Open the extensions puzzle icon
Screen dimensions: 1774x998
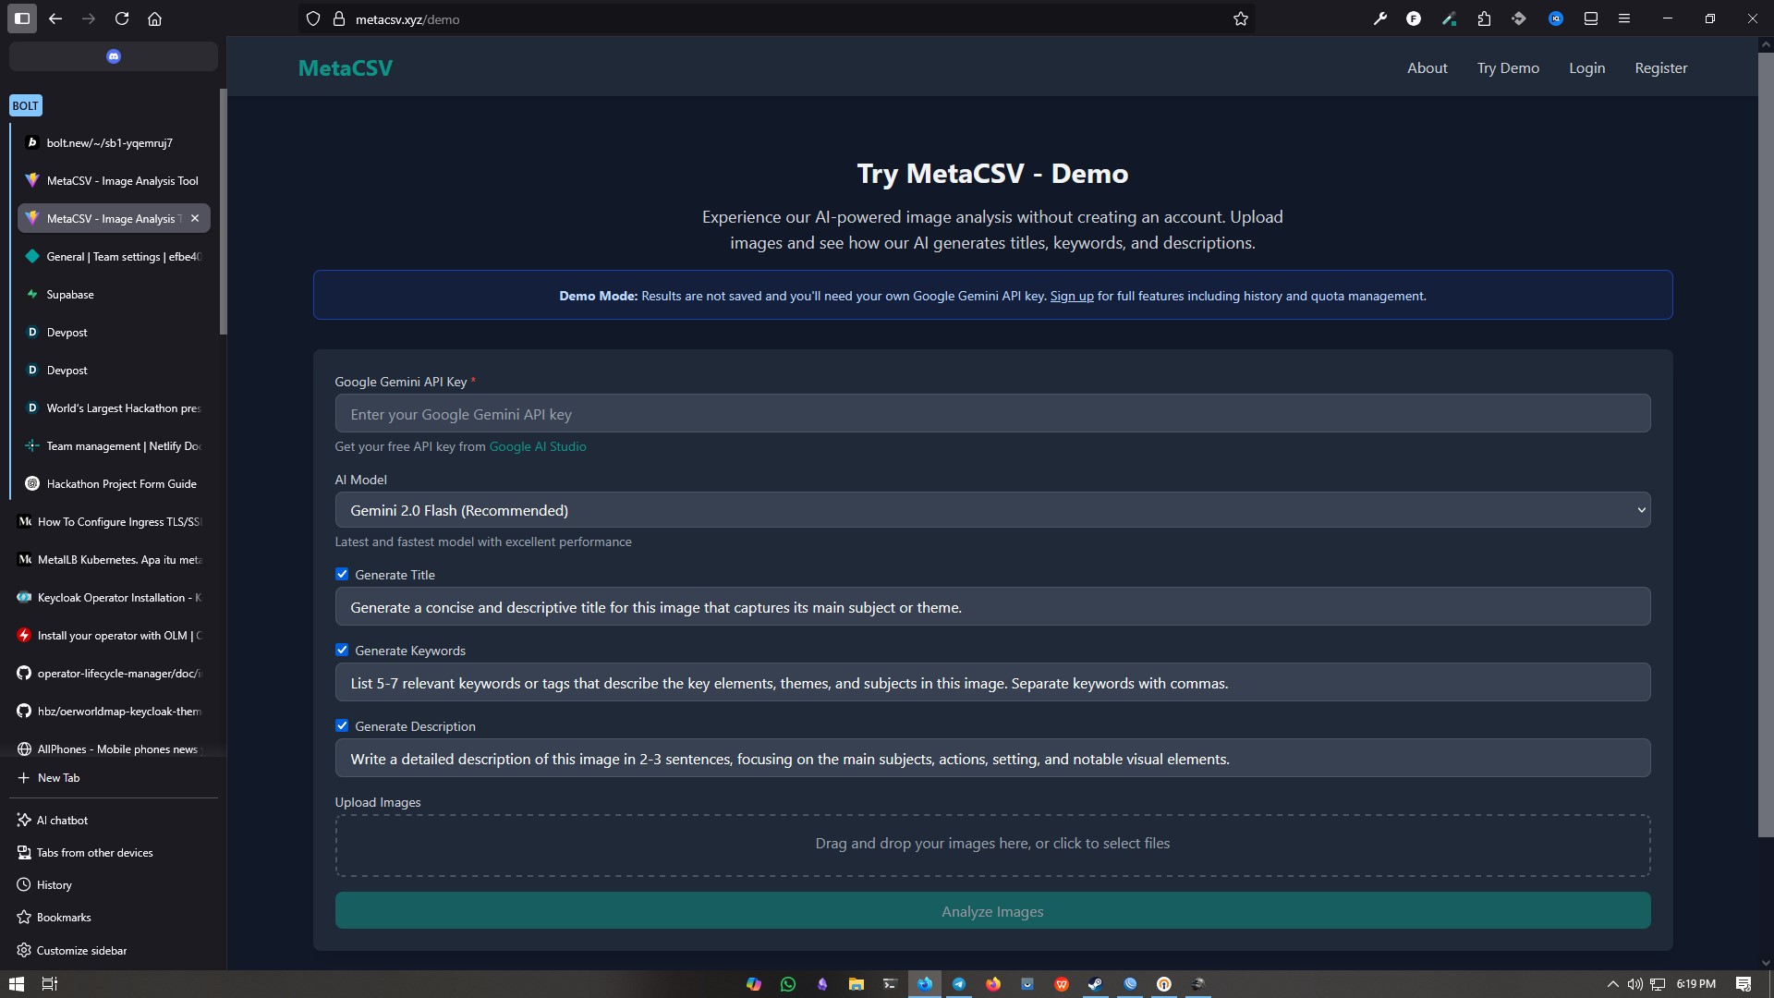click(1484, 18)
